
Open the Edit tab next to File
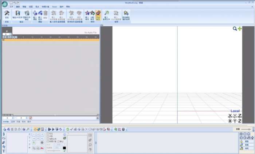click(x=18, y=7)
